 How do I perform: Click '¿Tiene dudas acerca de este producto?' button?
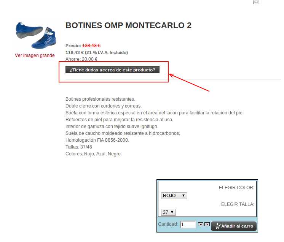tap(112, 70)
